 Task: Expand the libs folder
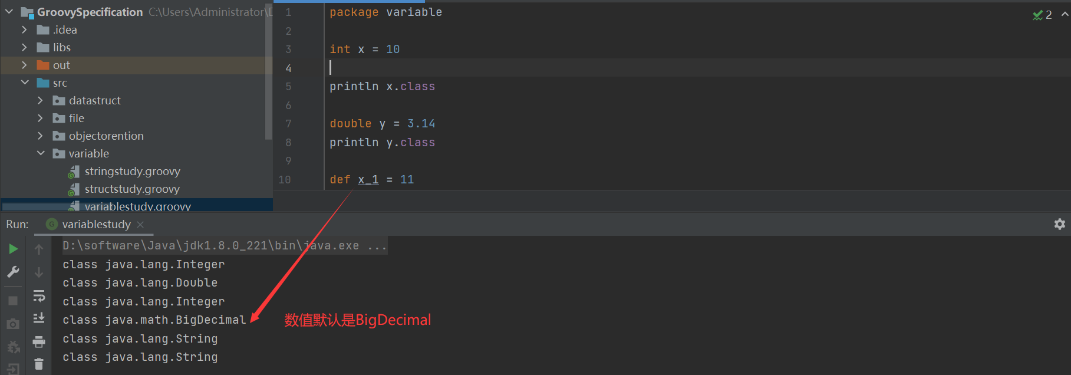24,47
